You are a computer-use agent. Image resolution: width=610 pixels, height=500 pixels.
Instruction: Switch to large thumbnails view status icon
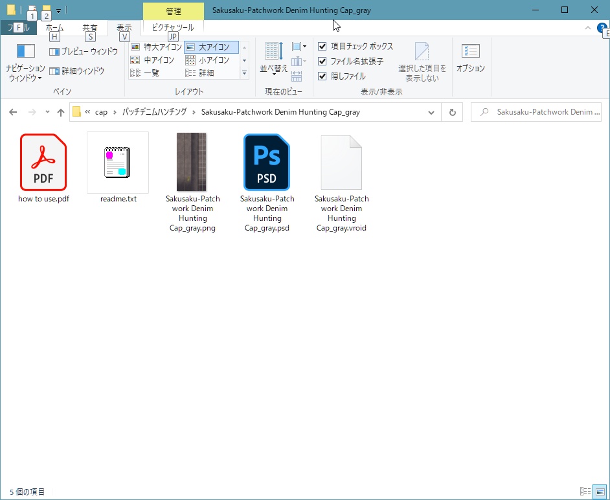600,492
